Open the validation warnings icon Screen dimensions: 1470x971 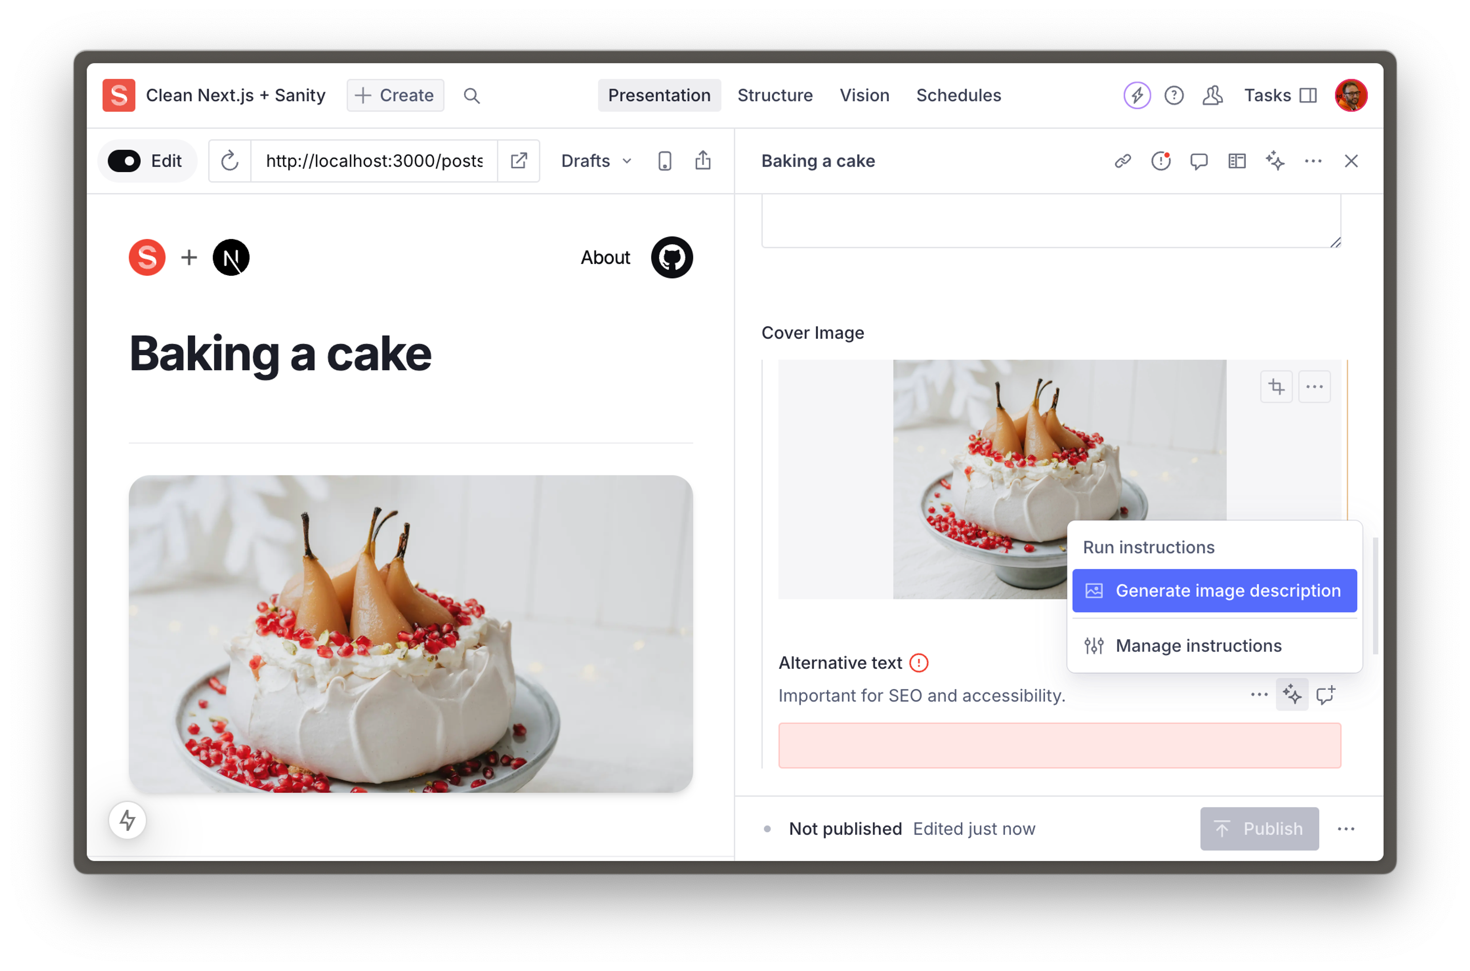pyautogui.click(x=1161, y=161)
